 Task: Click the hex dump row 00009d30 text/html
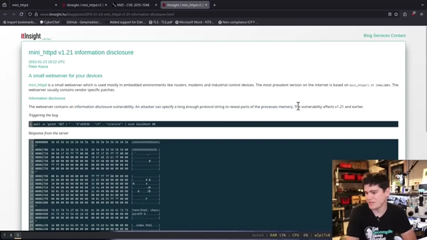click(97, 210)
